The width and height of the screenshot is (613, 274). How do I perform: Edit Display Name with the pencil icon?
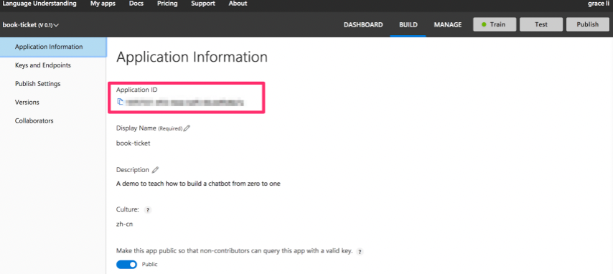[x=187, y=128]
